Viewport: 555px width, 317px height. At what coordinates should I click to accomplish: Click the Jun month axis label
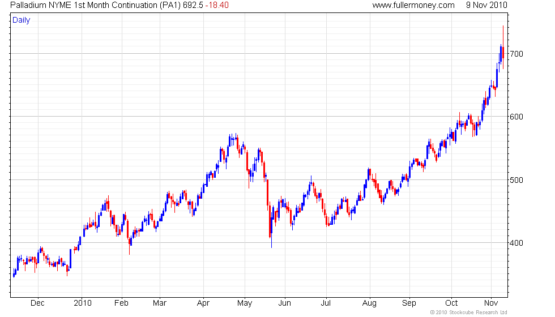[284, 303]
